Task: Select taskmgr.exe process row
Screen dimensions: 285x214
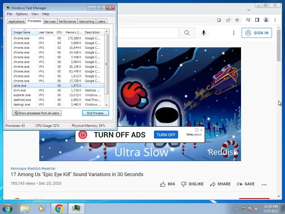Action: click(x=58, y=104)
